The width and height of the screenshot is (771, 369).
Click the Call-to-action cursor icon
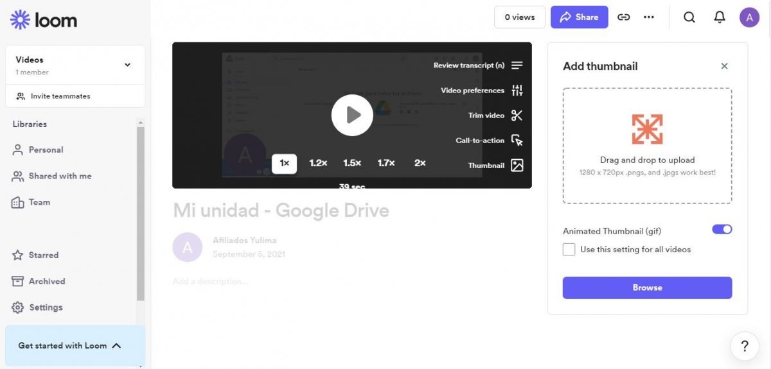pos(517,141)
